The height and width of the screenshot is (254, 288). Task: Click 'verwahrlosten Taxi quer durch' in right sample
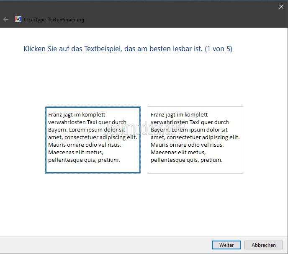pos(190,122)
